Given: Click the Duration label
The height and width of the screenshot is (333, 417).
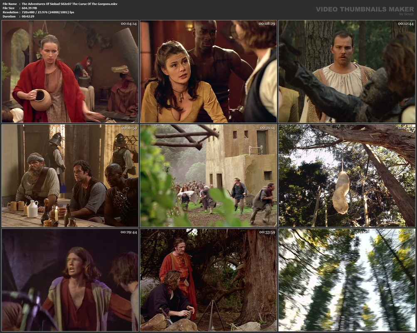Looking at the screenshot, I should click(9, 17).
